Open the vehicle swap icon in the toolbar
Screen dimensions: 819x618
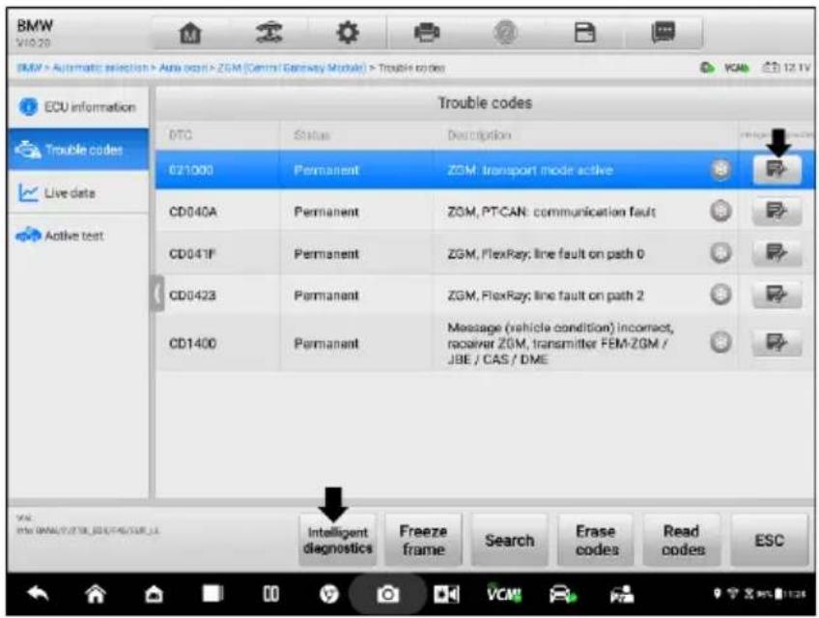tap(269, 33)
